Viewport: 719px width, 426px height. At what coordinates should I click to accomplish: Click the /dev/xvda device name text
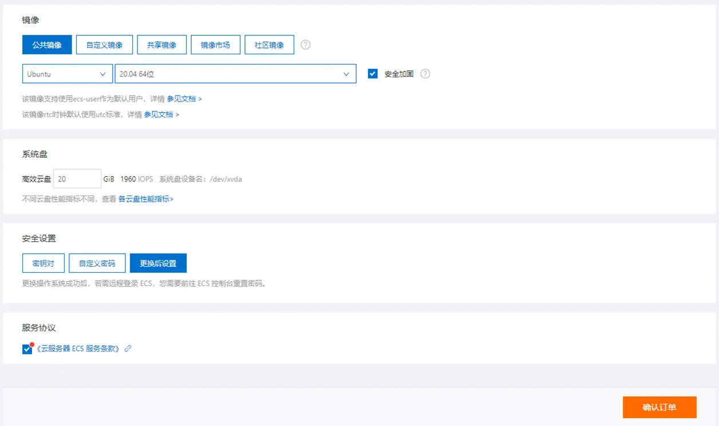tap(226, 179)
